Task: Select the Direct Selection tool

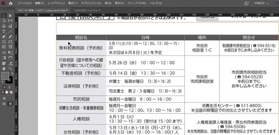Action: (x=10, y=16)
